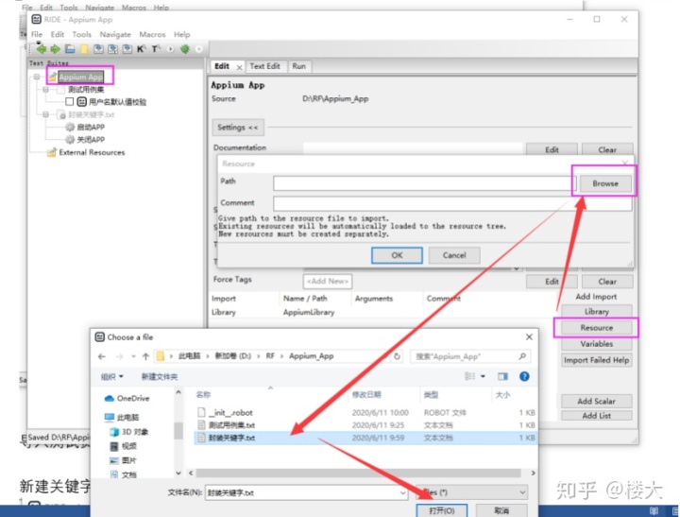
Task: Open the Macros menu in RIDE
Action: (152, 34)
